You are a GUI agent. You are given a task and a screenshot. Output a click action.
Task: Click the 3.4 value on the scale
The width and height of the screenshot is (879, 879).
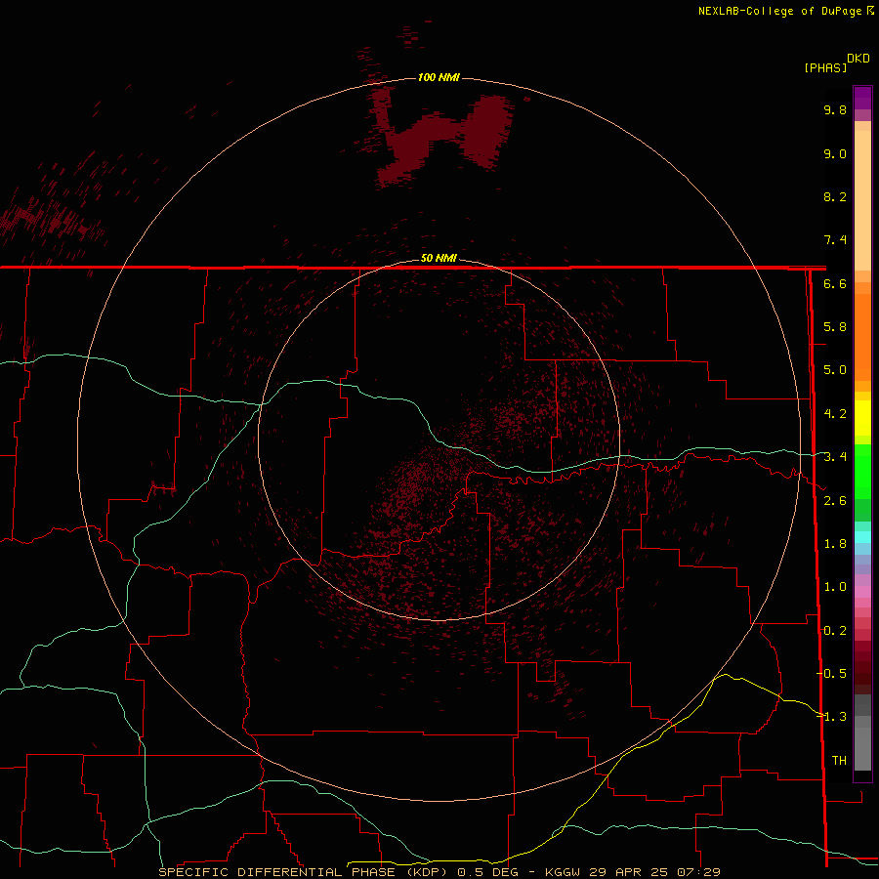pos(835,457)
